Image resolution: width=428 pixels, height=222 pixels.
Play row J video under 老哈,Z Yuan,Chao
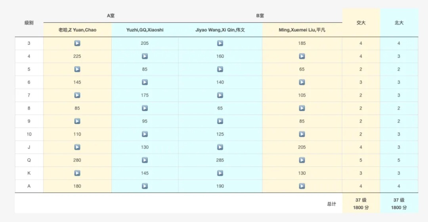(77, 147)
